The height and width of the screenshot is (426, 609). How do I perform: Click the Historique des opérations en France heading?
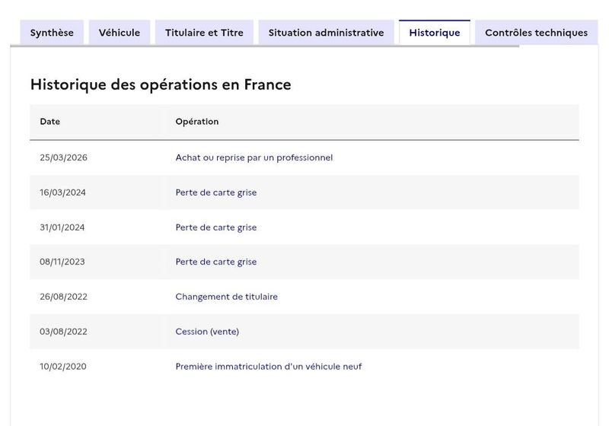click(161, 85)
